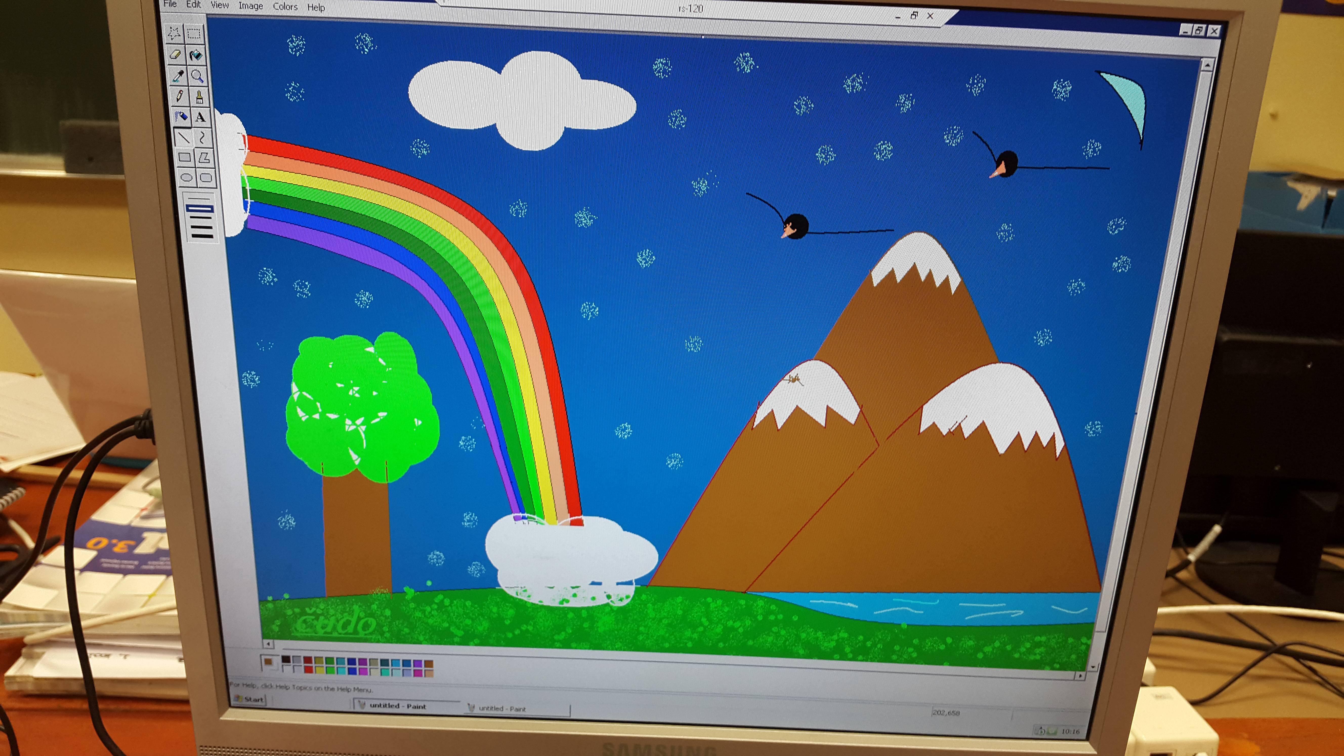This screenshot has height=756, width=1344.
Task: Pick the Eraser tool
Action: click(x=176, y=55)
